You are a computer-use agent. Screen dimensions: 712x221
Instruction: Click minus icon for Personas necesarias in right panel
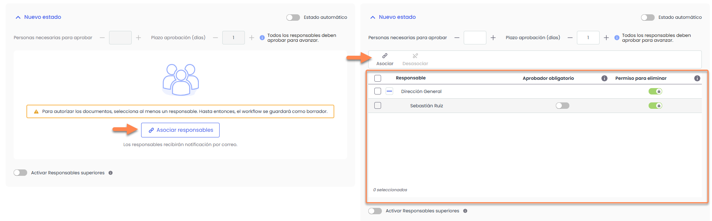(457, 38)
